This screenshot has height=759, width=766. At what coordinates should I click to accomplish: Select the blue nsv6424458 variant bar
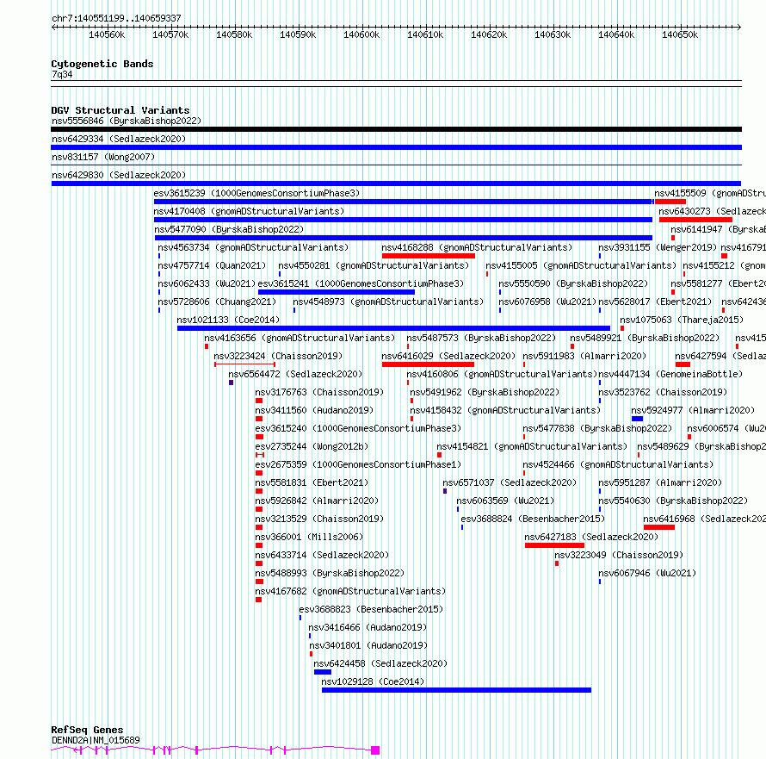click(x=323, y=672)
